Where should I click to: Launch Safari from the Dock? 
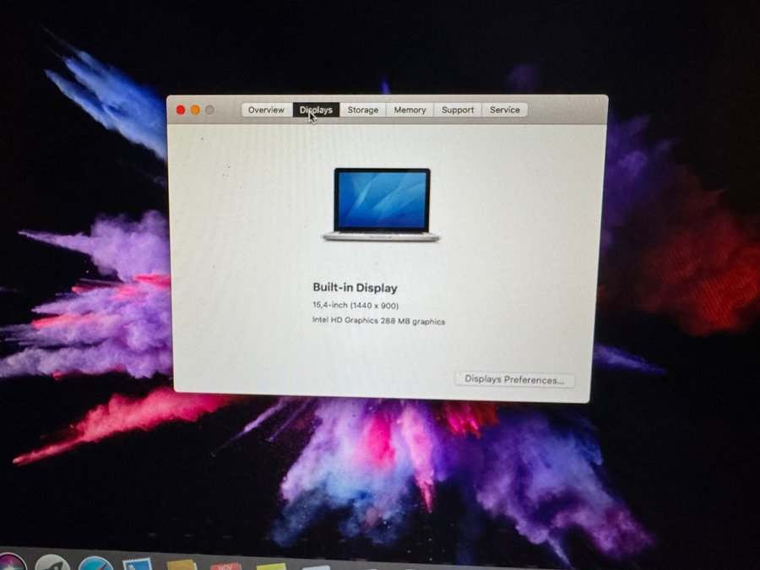point(95,564)
